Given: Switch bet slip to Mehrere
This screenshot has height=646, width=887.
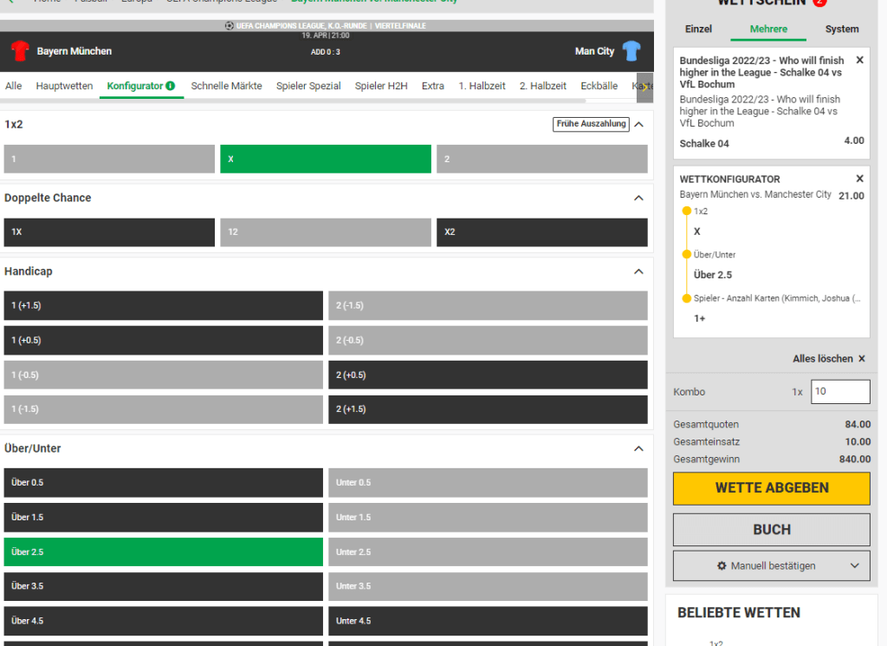Looking at the screenshot, I should [x=768, y=29].
